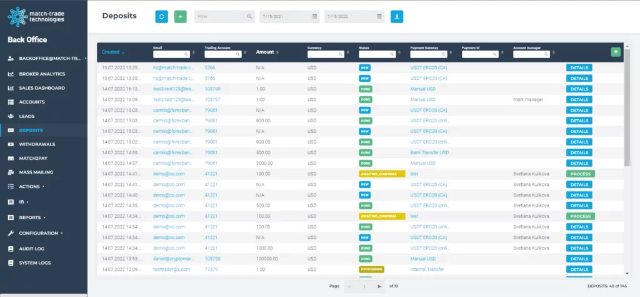Click green add column plus in table header
Image resolution: width=640 pixels, height=297 pixels.
pyautogui.click(x=616, y=52)
